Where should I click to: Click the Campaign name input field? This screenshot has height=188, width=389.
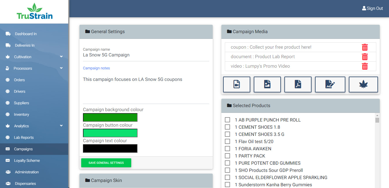[x=146, y=55]
